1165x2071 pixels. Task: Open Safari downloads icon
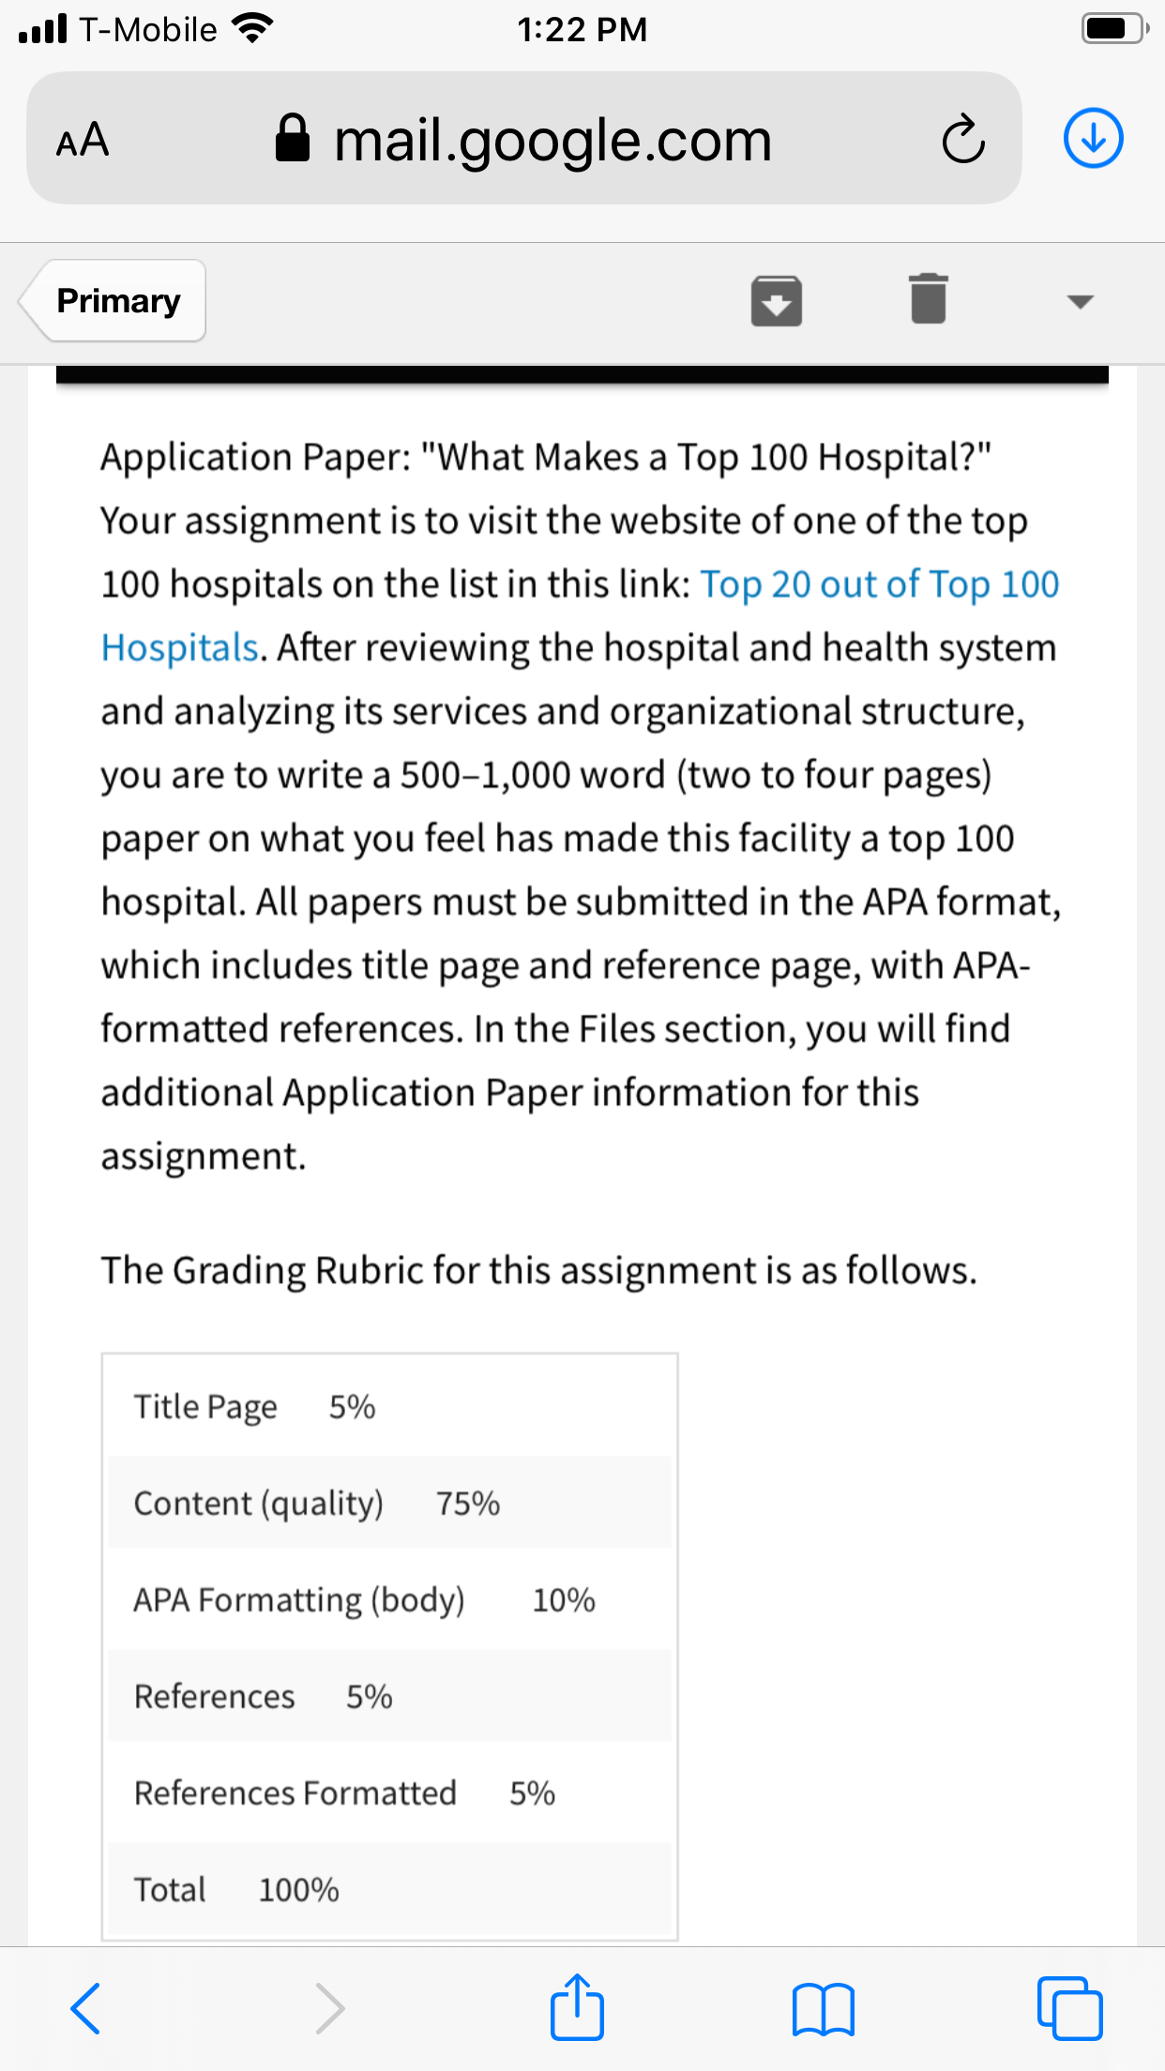(1093, 139)
